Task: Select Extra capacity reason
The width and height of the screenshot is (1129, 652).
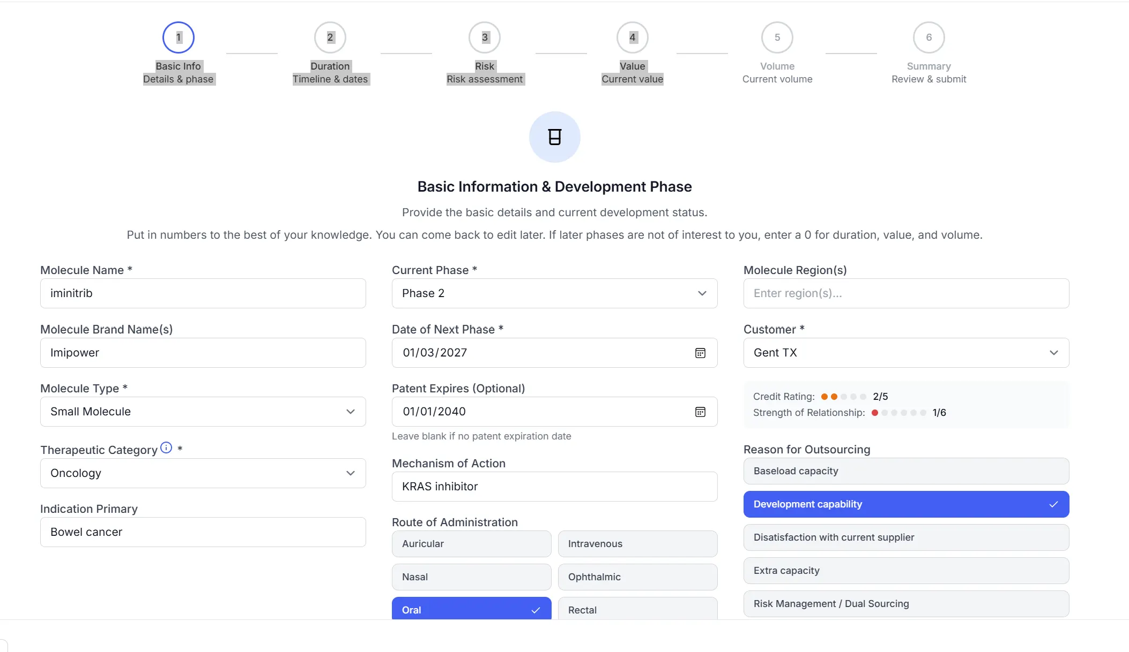Action: 907,571
